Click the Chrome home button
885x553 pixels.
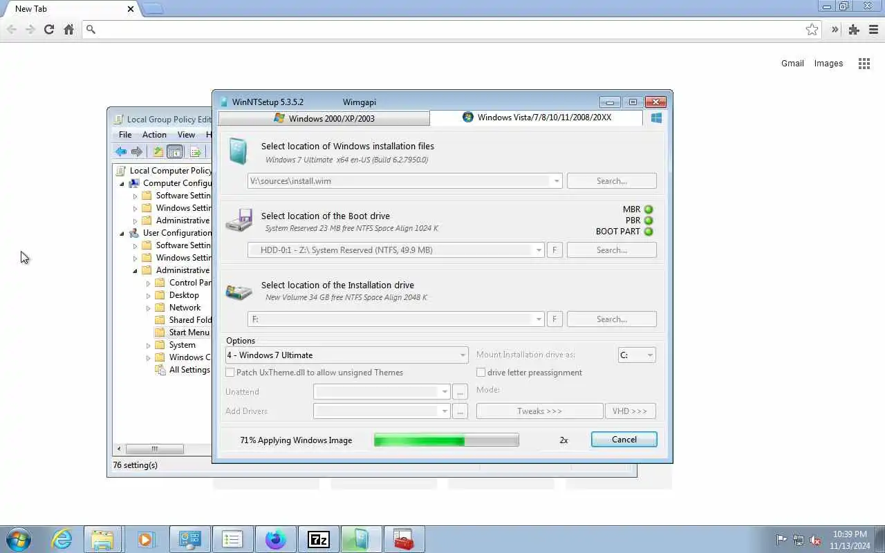tap(68, 30)
